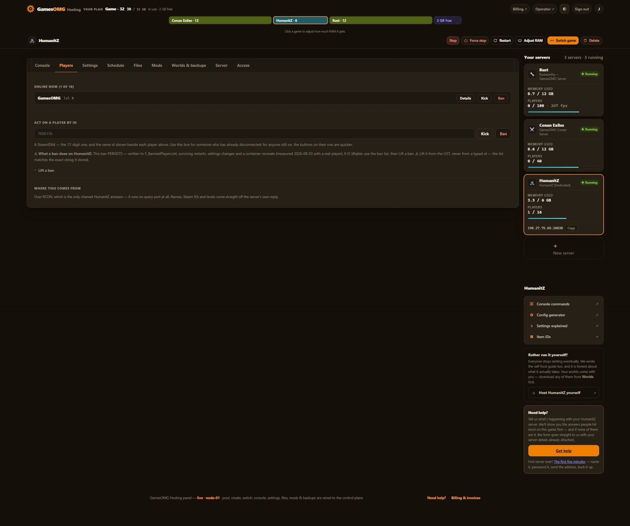Open Item IDs reference
Image resolution: width=630 pixels, height=526 pixels.
563,337
